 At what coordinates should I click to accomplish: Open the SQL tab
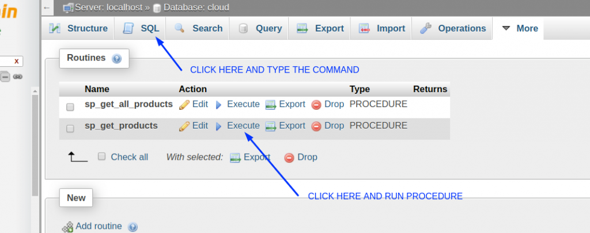coord(141,28)
